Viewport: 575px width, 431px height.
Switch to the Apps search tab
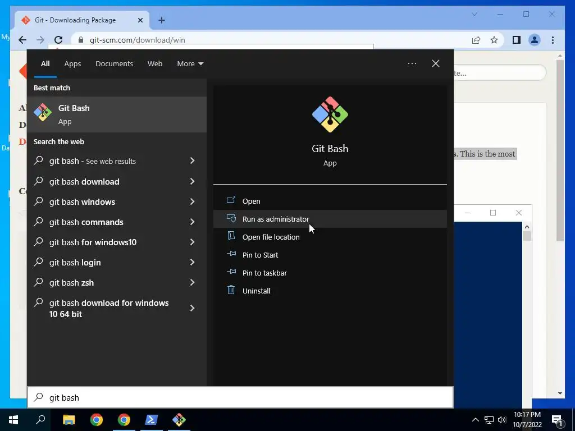[72, 64]
